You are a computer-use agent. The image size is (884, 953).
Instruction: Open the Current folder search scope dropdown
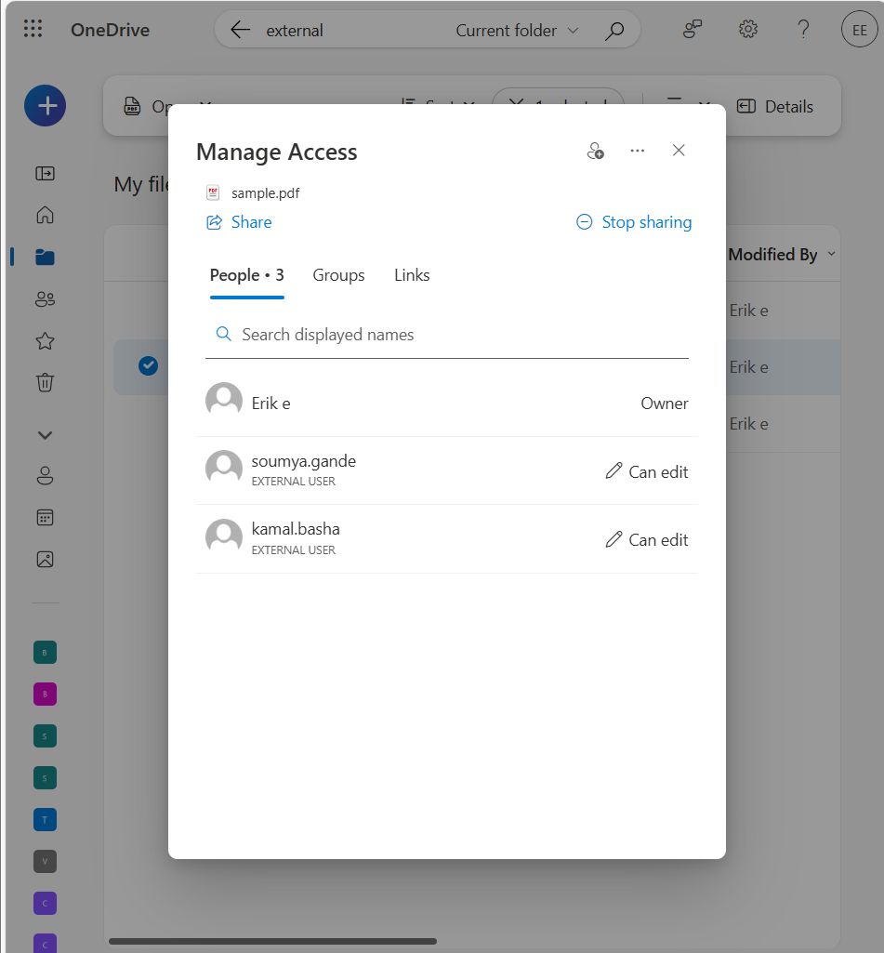[517, 29]
